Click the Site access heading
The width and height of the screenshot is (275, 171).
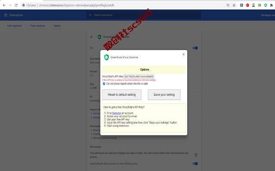coord(95,147)
